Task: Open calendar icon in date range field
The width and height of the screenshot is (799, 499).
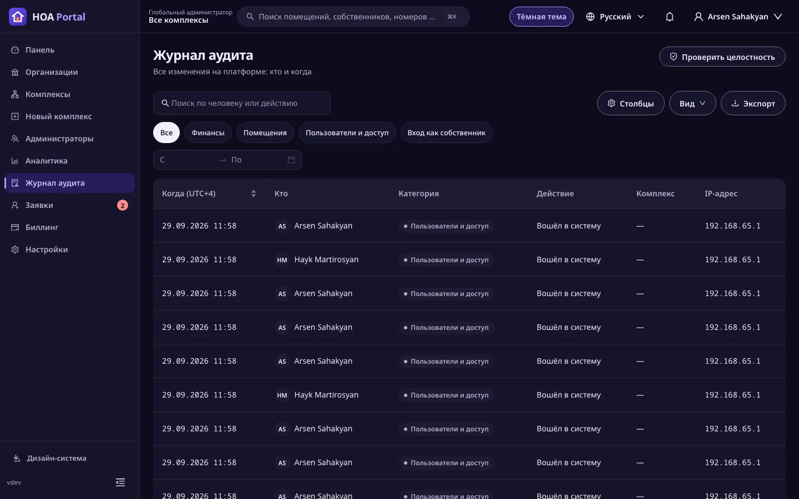Action: tap(291, 160)
